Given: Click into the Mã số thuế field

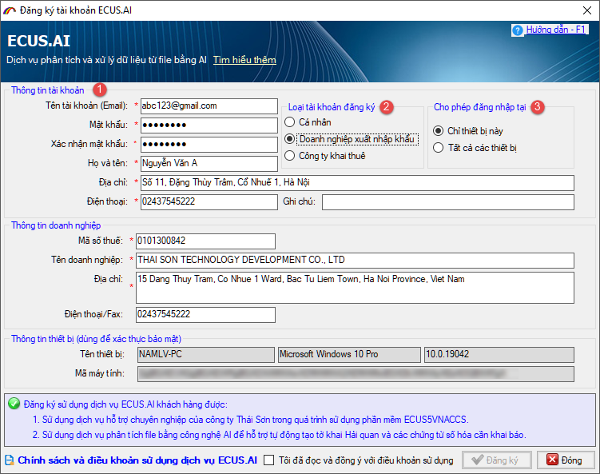Looking at the screenshot, I should pyautogui.click(x=205, y=241).
